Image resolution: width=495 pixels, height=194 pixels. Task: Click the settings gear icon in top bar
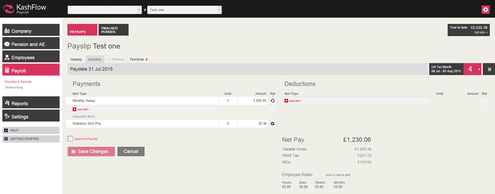pyautogui.click(x=485, y=10)
